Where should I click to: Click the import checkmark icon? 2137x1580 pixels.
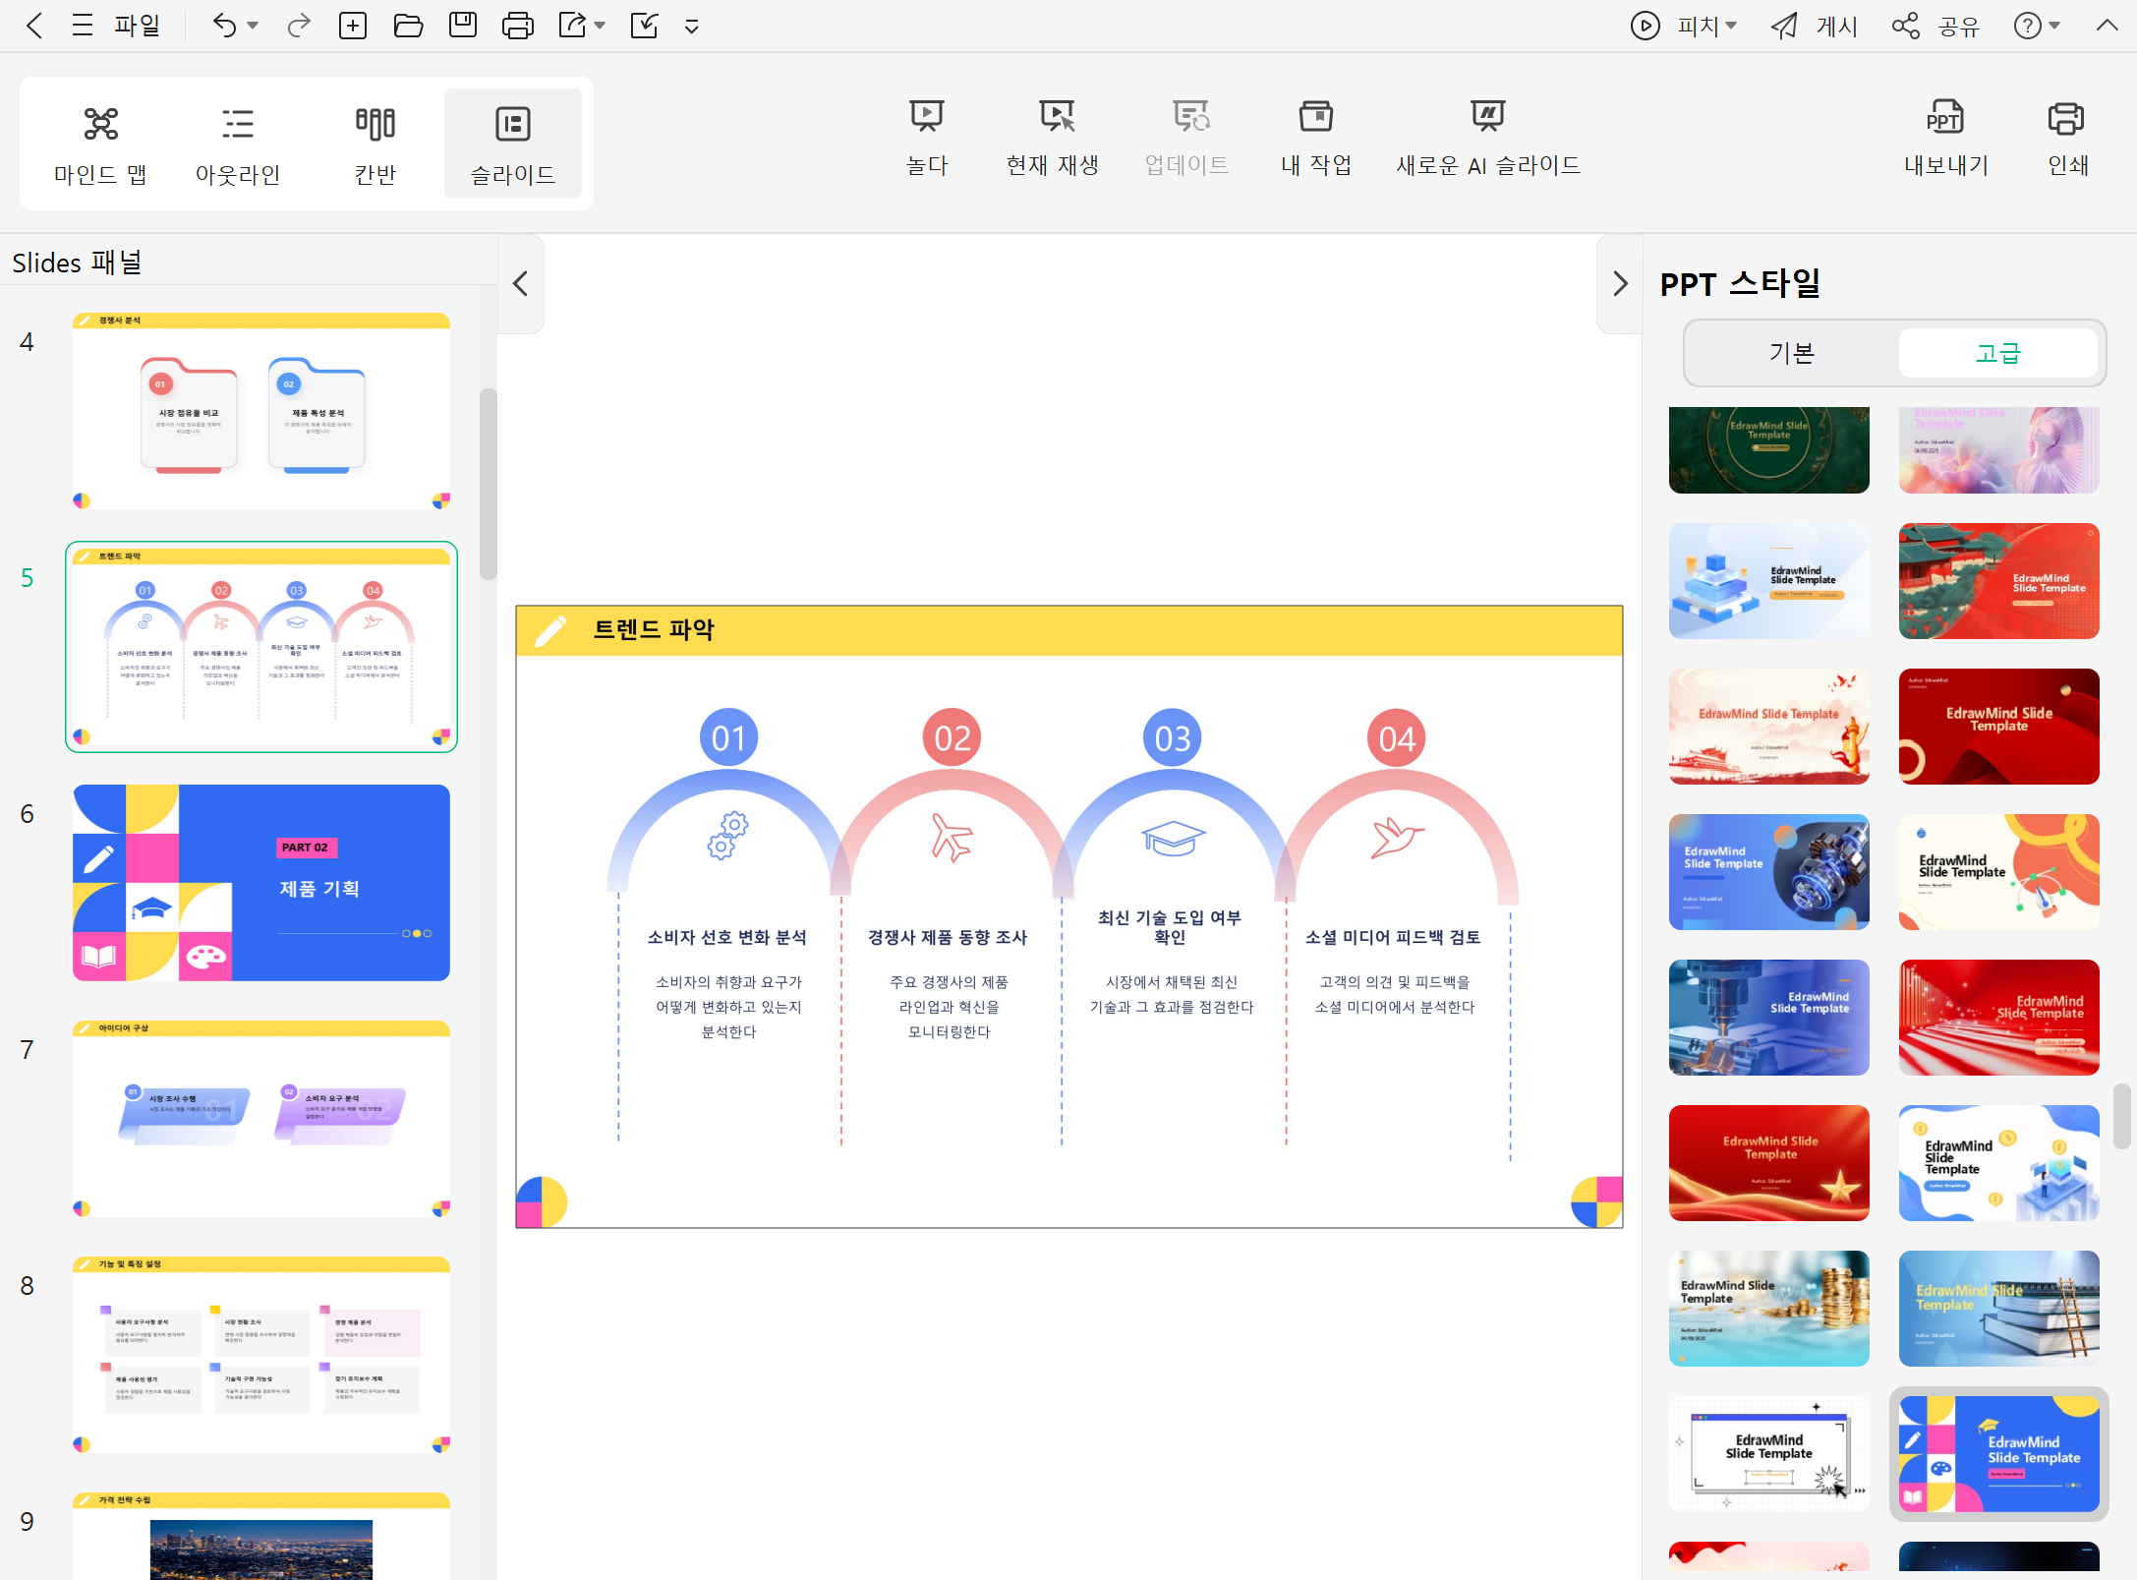pos(645,26)
